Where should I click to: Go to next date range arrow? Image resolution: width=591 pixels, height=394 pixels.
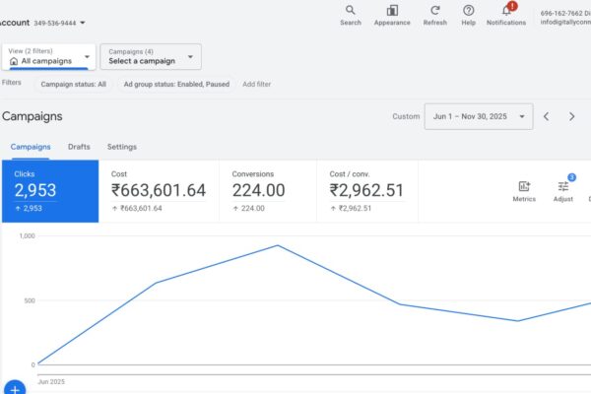[x=572, y=116]
